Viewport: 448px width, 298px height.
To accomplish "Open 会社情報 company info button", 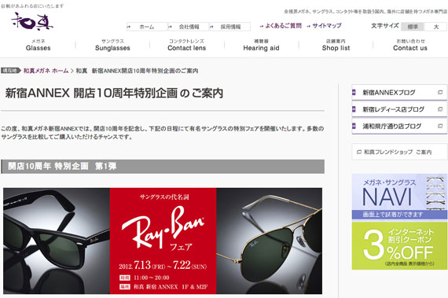I will (x=189, y=27).
